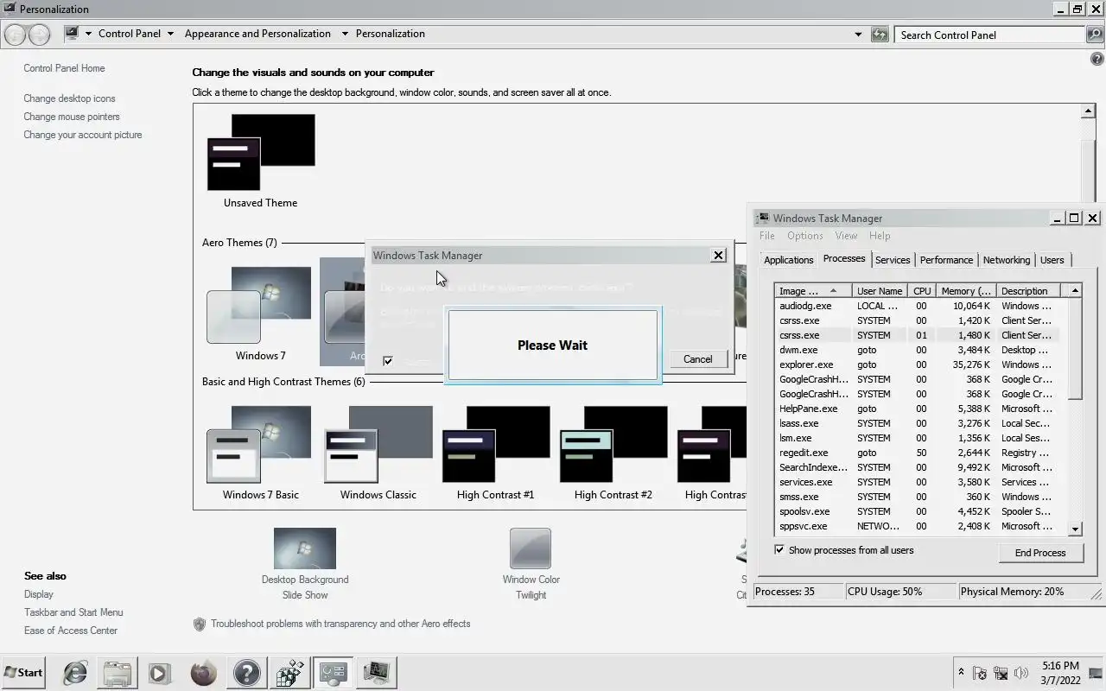The image size is (1106, 691).
Task: Click the search magnifier icon
Action: (x=1094, y=35)
